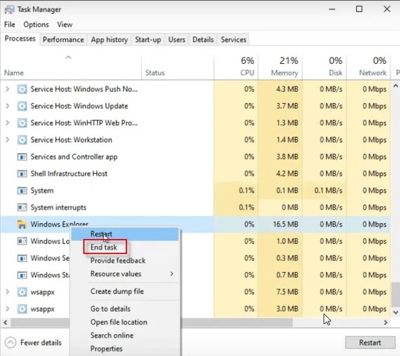Sort by the Name column header
Image resolution: width=400 pixels, height=356 pixels.
[71, 68]
